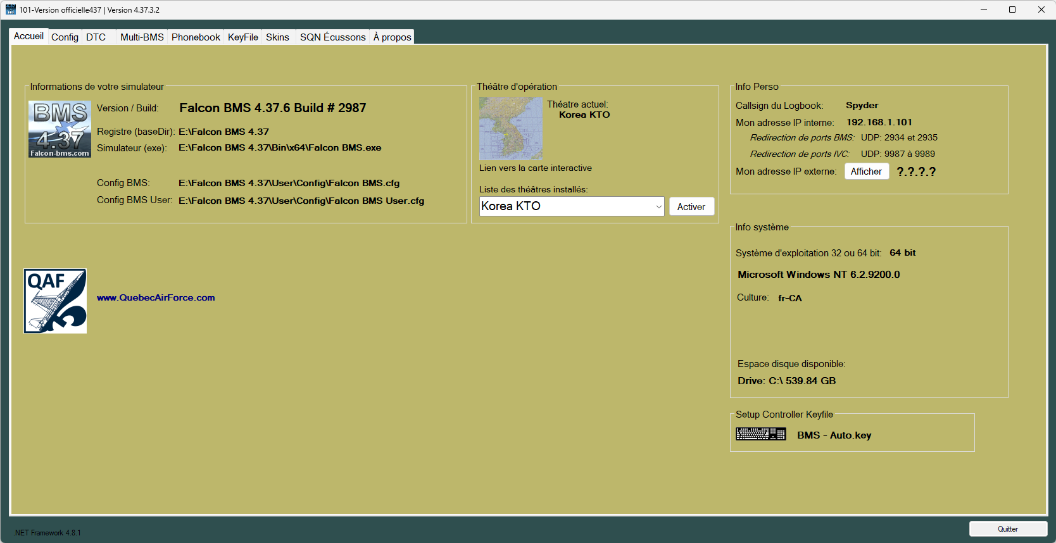Click the Falcon BMS User.cfg path
This screenshot has height=543, width=1056.
tap(301, 201)
